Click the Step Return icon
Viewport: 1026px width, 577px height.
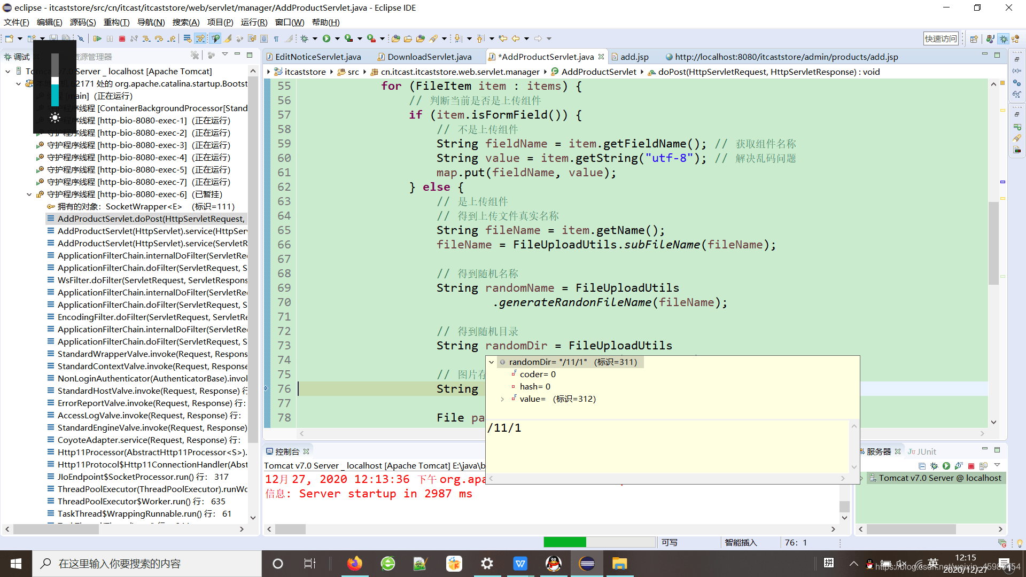pos(171,38)
